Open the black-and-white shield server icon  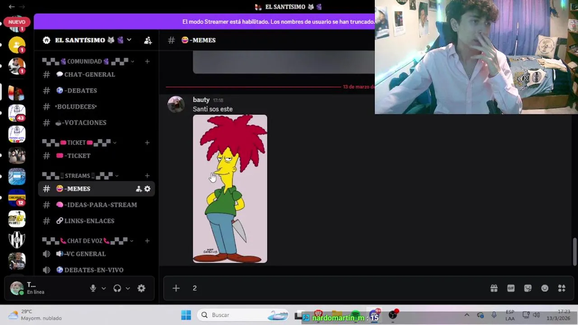pos(17,240)
